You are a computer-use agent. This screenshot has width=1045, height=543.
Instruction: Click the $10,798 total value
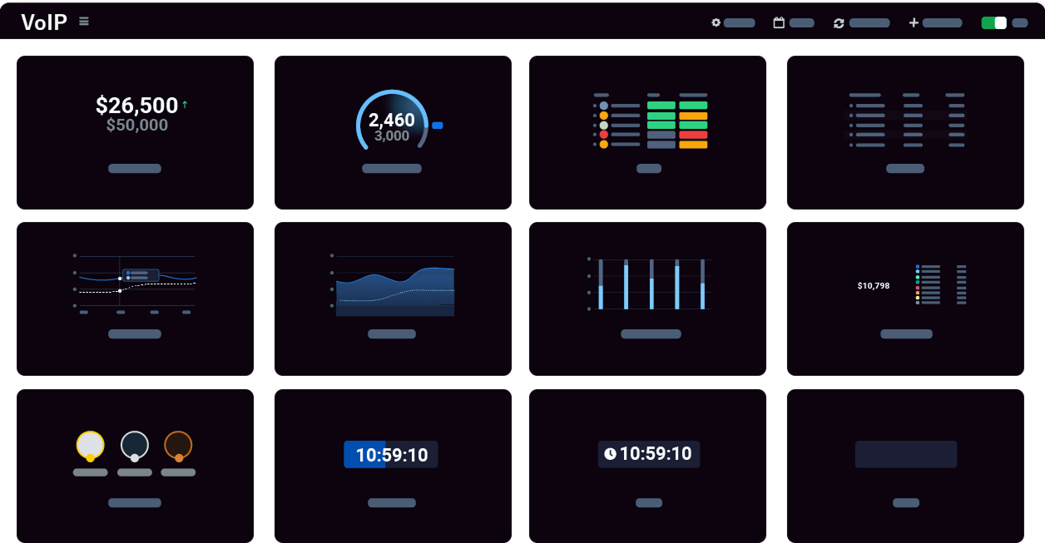click(874, 285)
